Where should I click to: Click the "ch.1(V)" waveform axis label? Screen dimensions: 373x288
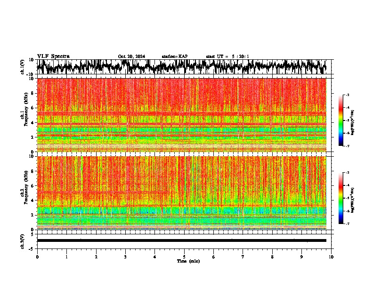pyautogui.click(x=23, y=67)
